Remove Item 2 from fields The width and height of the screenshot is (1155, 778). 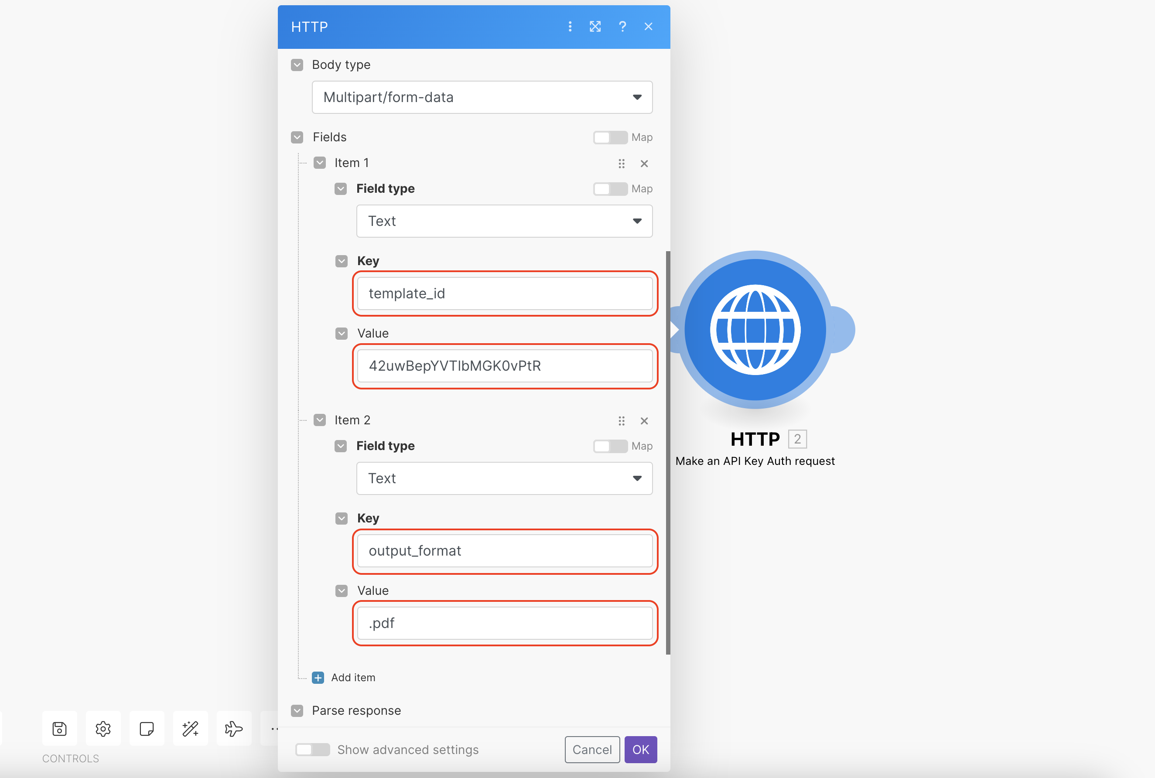(644, 421)
